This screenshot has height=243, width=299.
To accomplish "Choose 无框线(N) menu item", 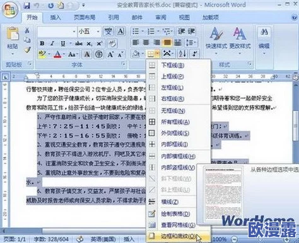I will pyautogui.click(x=179, y=110).
